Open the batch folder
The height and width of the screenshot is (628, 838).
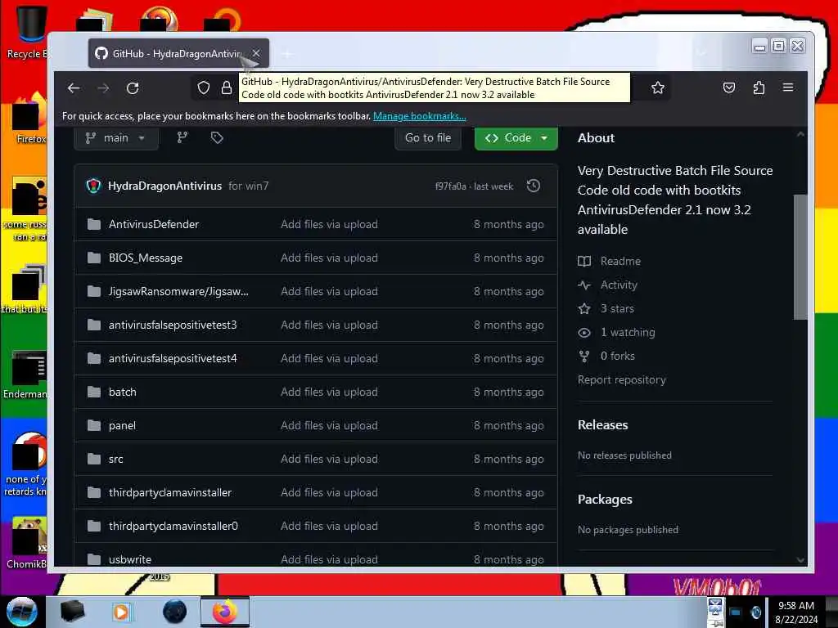123,392
